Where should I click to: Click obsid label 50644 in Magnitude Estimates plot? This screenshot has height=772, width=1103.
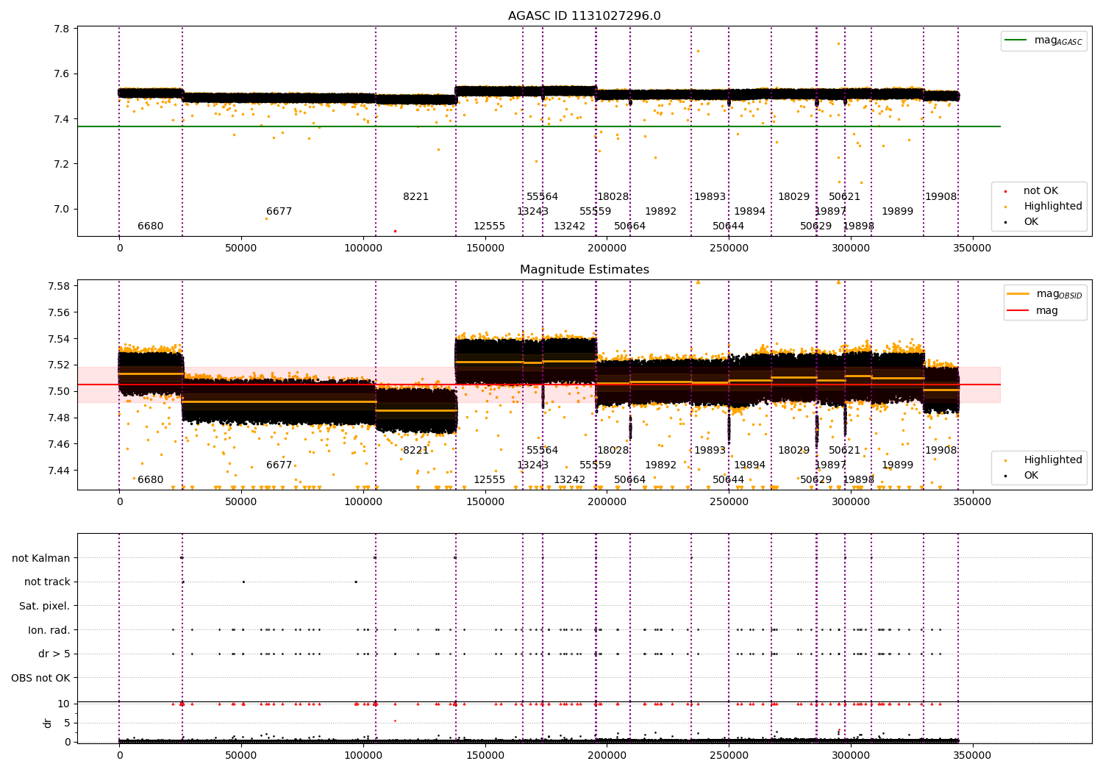click(728, 480)
